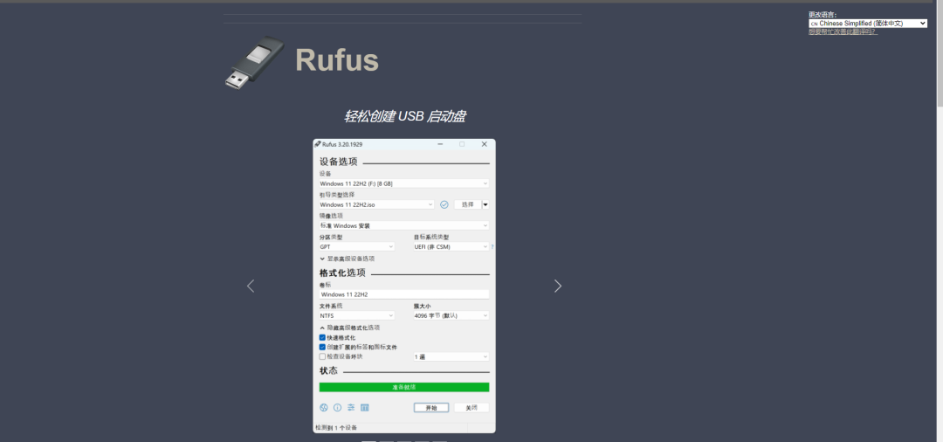
Task: Go to the previous carousel slide arrow
Action: tap(251, 287)
